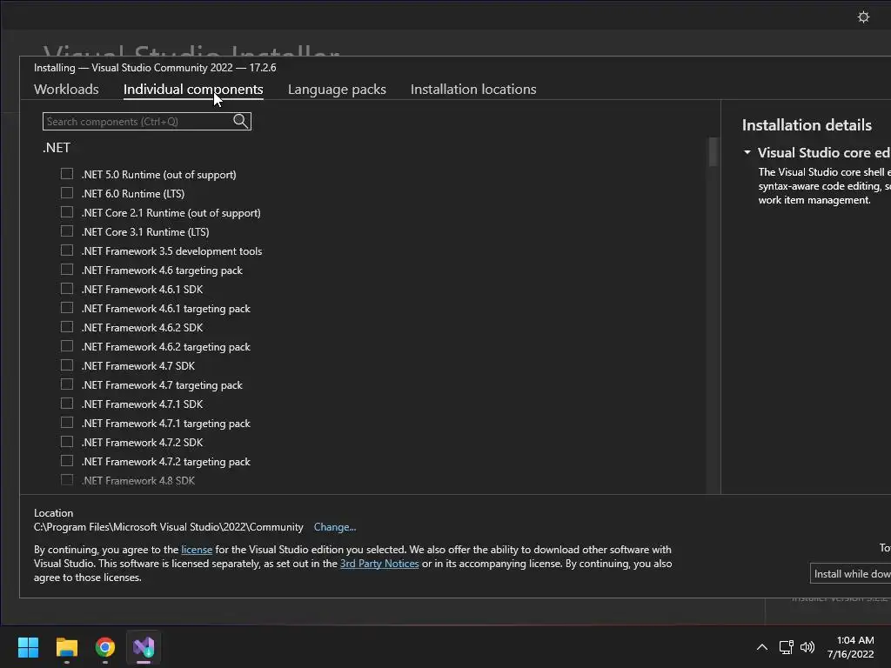The width and height of the screenshot is (891, 668).
Task: Open clock and date in taskbar
Action: (x=851, y=647)
